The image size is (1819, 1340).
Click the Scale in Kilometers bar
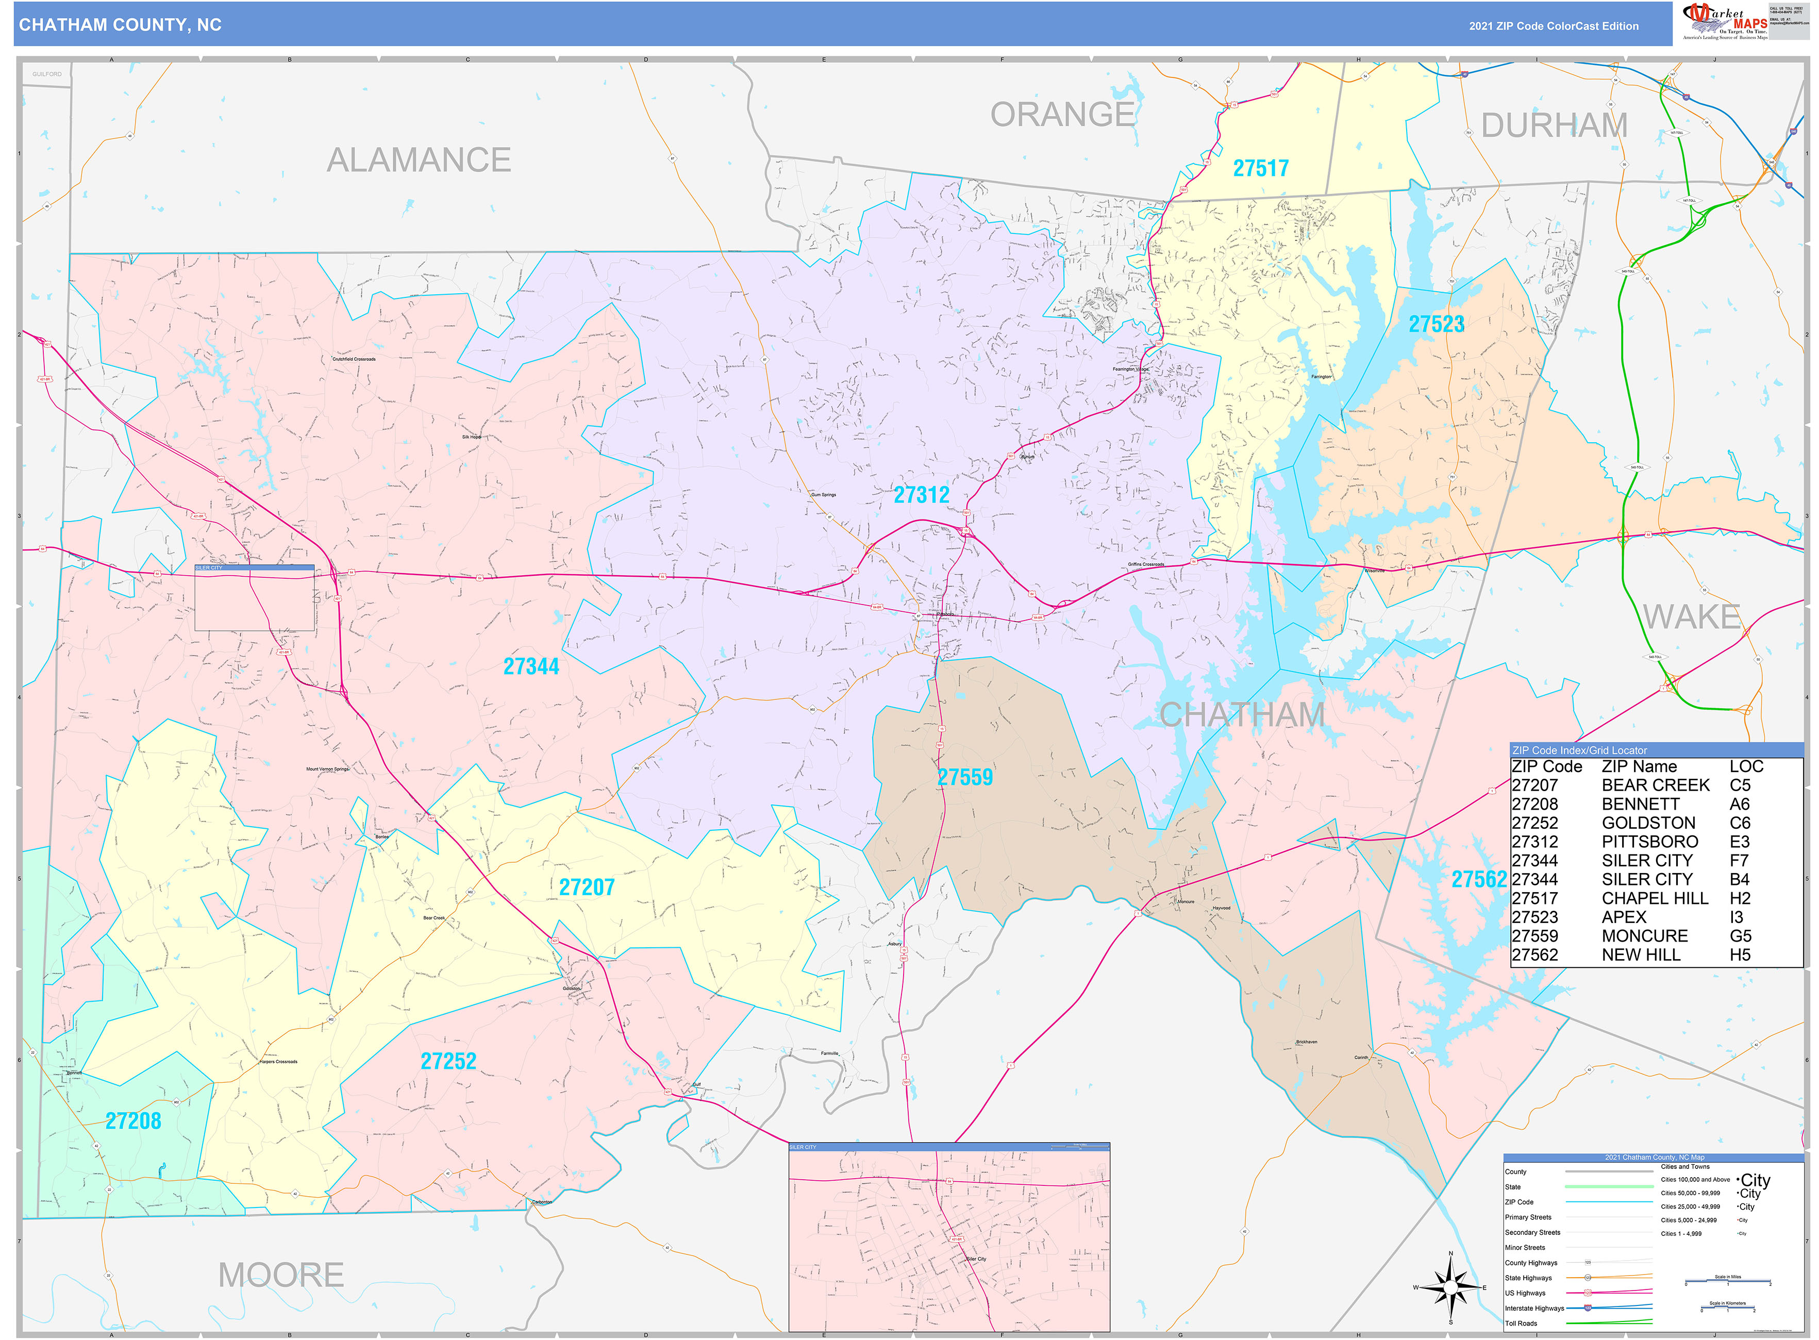1727,1308
